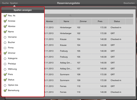This screenshot has width=137, height=100.
Task: Open the Spalten menu item
Action: tap(14, 3)
